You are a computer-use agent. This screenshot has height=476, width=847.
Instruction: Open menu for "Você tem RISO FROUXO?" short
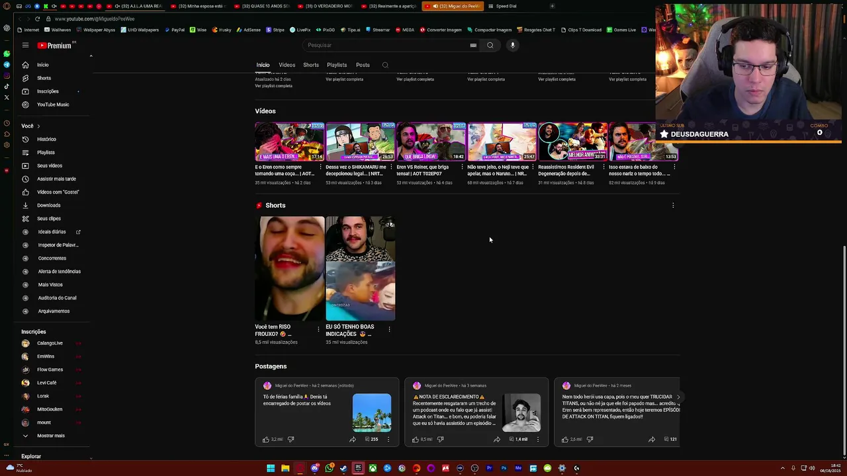[318, 329]
